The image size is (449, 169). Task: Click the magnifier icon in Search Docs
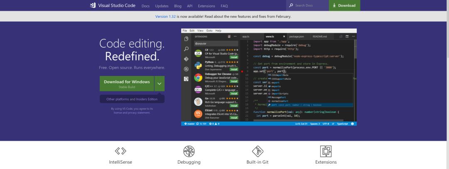click(291, 5)
